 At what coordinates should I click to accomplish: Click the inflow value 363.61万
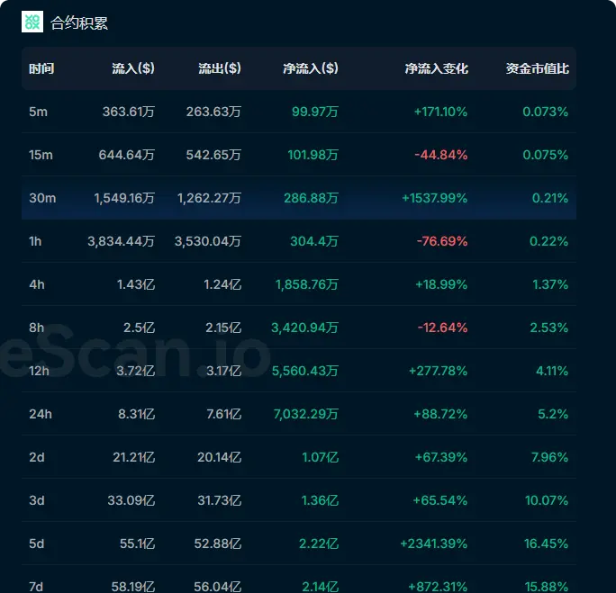tap(129, 112)
